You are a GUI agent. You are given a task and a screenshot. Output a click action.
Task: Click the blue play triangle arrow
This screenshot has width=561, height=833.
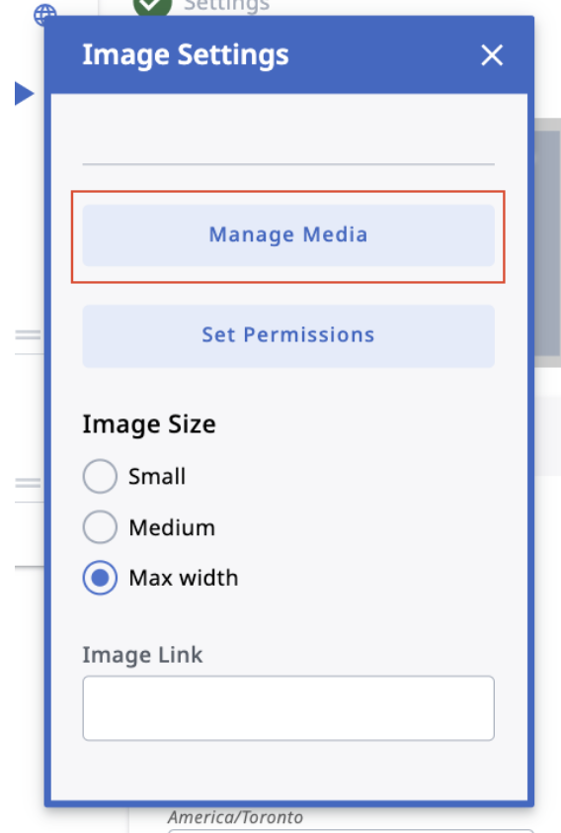point(24,94)
